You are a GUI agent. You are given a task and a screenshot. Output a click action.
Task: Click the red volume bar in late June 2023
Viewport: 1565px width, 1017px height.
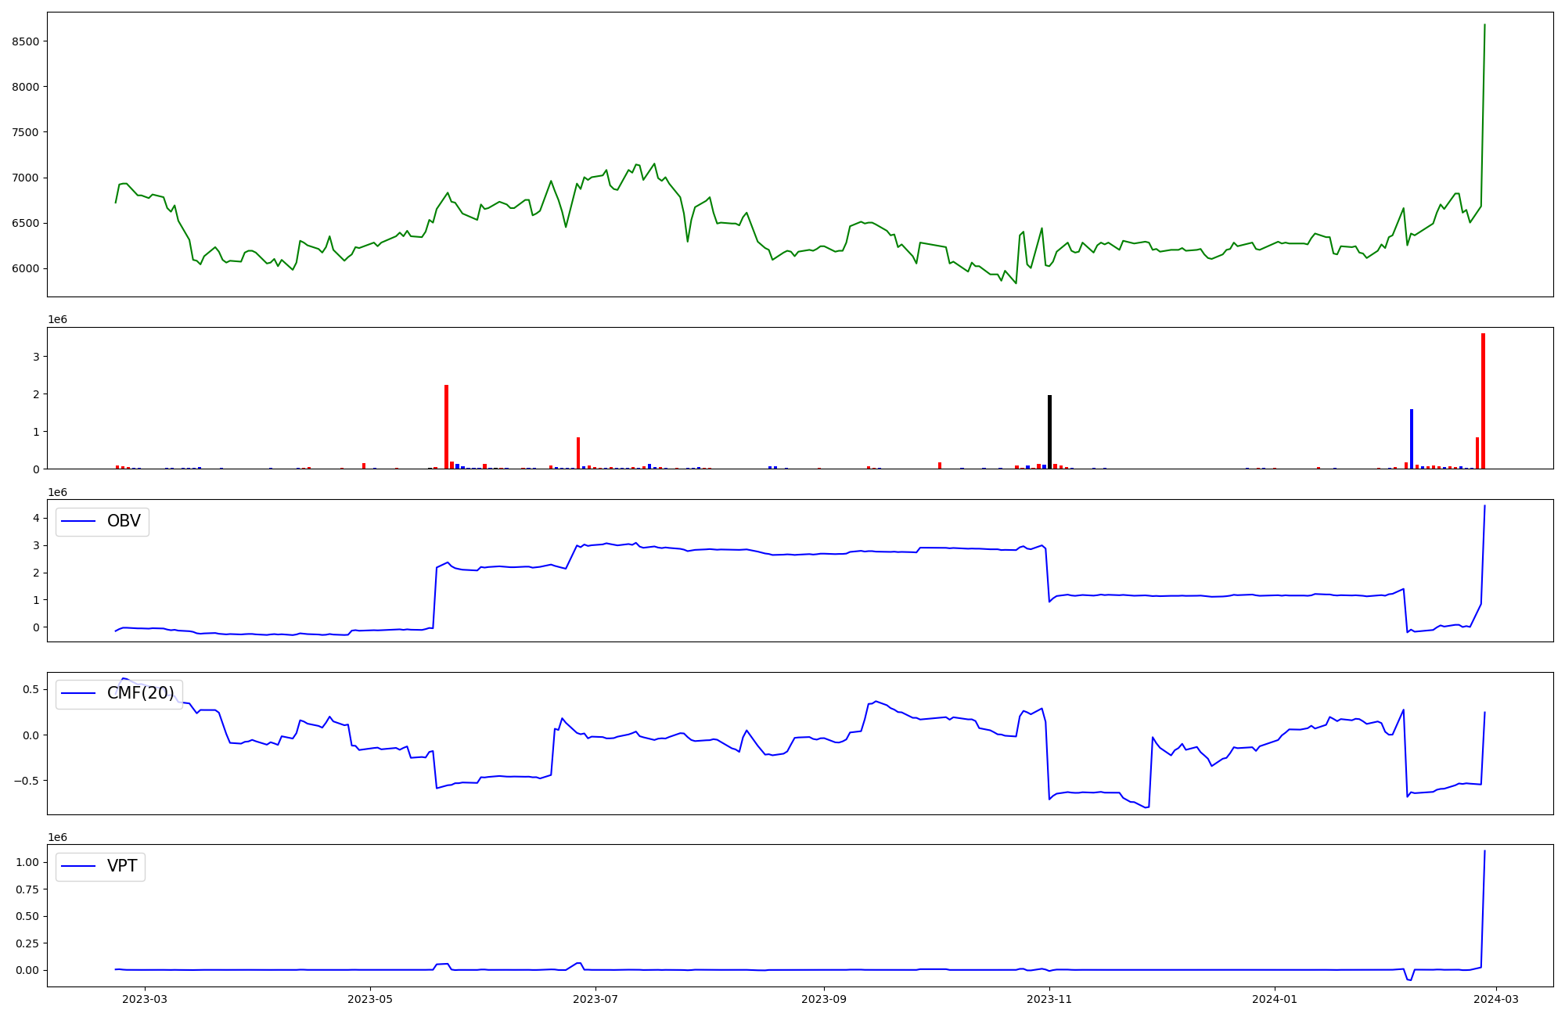(x=578, y=453)
